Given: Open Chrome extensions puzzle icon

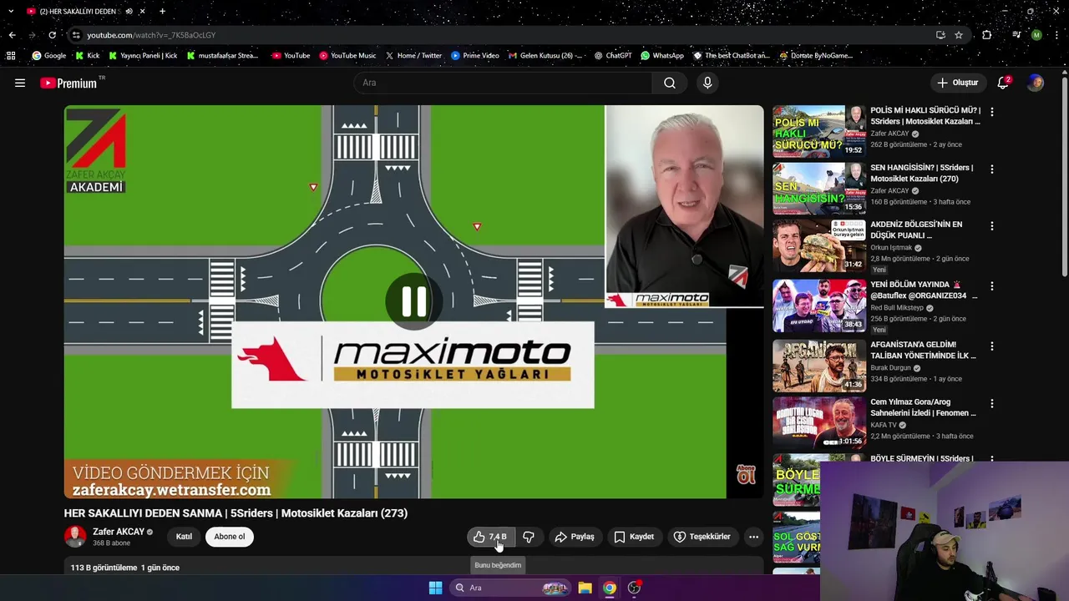Looking at the screenshot, I should click(987, 35).
